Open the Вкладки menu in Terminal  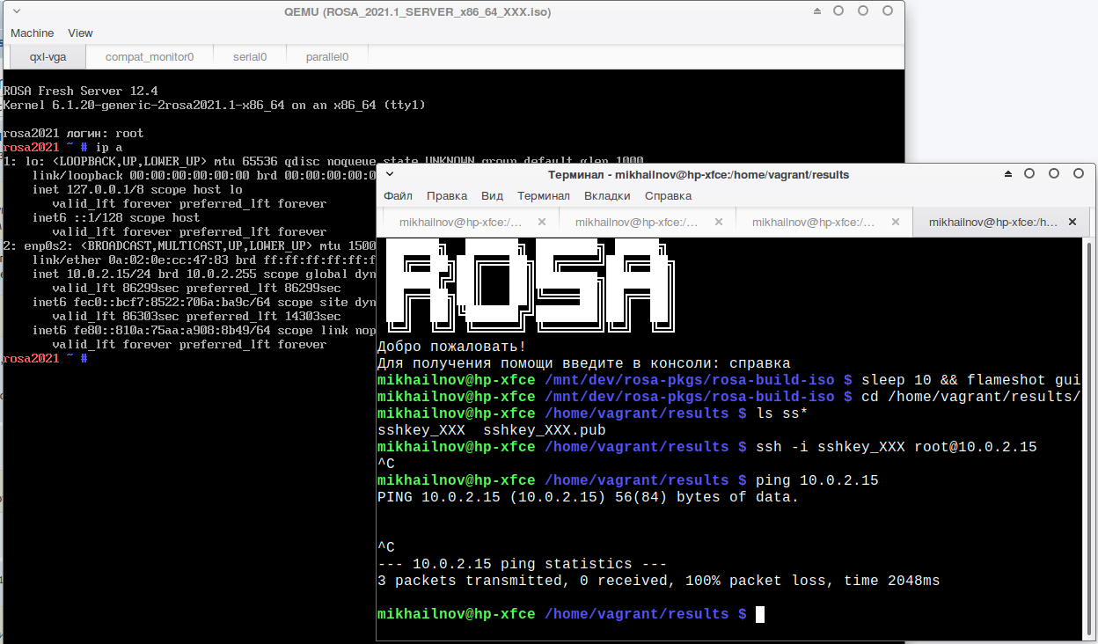(607, 195)
